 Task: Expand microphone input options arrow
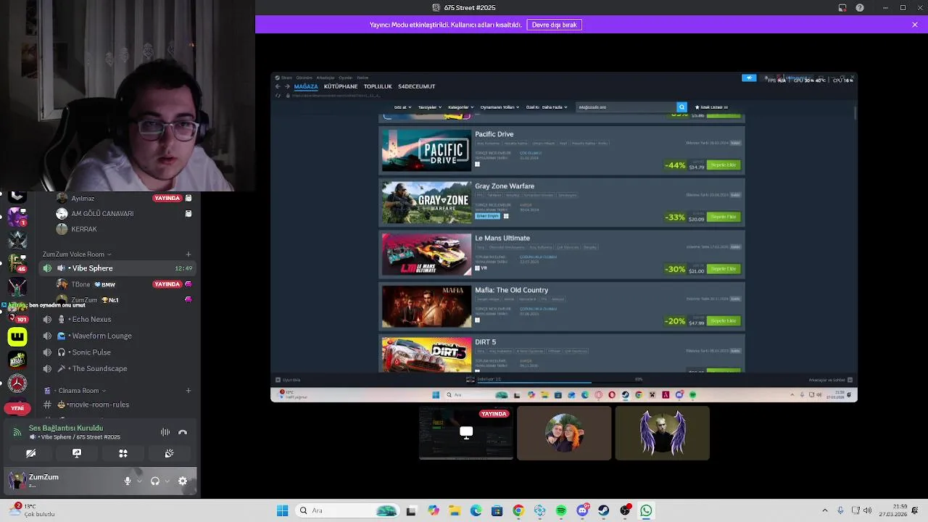point(138,481)
